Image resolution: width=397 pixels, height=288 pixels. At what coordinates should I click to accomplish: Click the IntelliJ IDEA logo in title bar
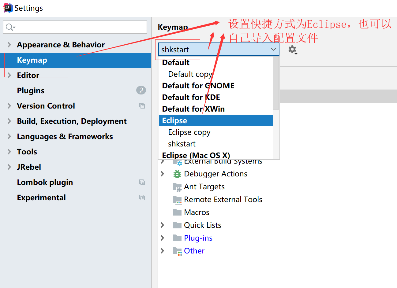pyautogui.click(x=8, y=8)
